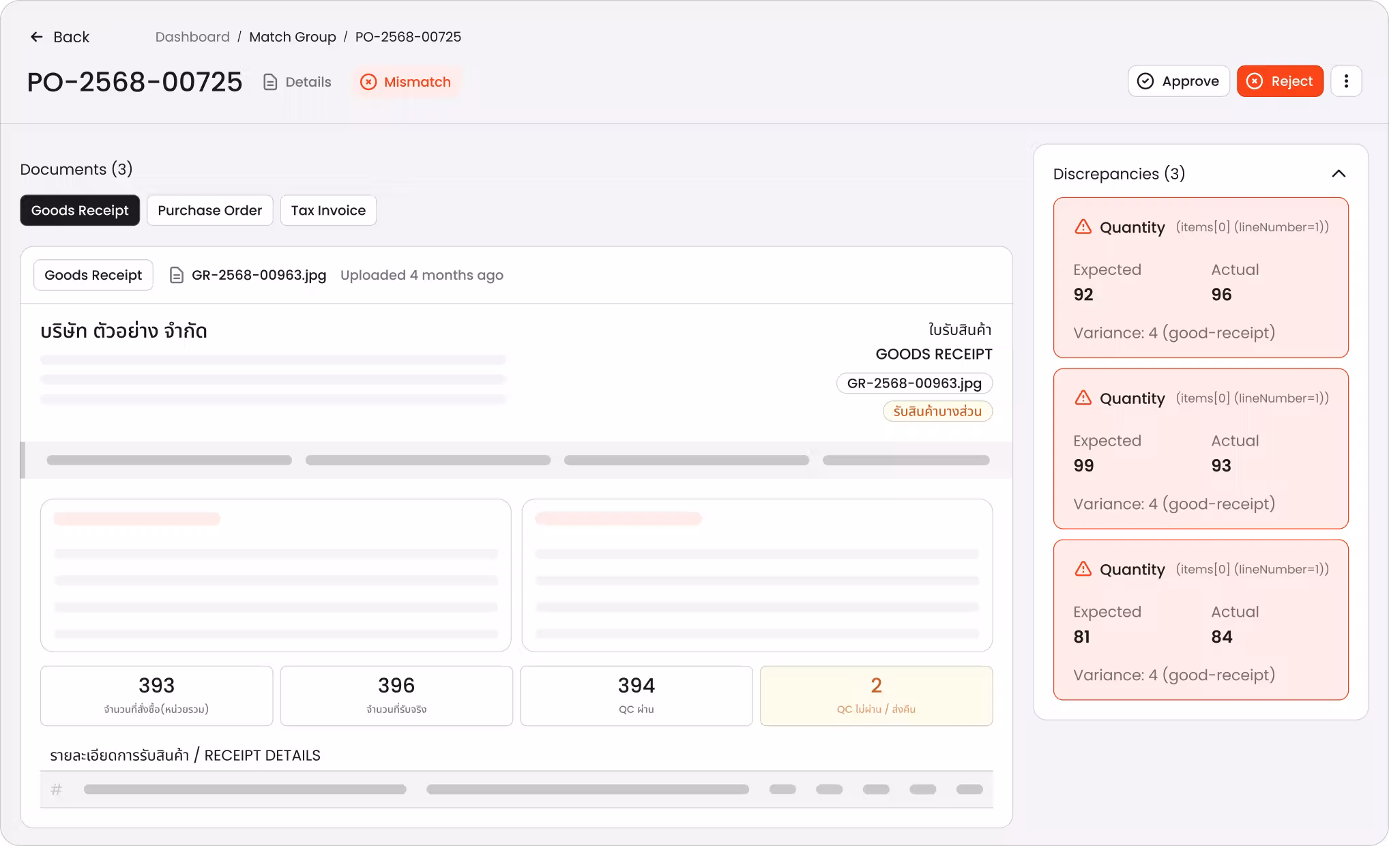Screen dimensions: 1389x846
Task: Open the Details link
Action: coord(297,82)
